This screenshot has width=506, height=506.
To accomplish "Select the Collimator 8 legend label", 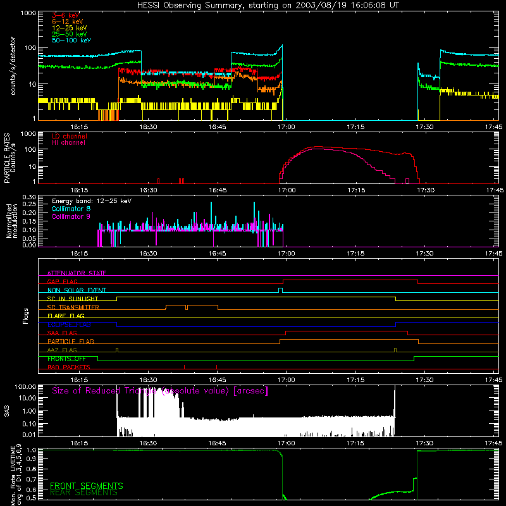I will [71, 209].
